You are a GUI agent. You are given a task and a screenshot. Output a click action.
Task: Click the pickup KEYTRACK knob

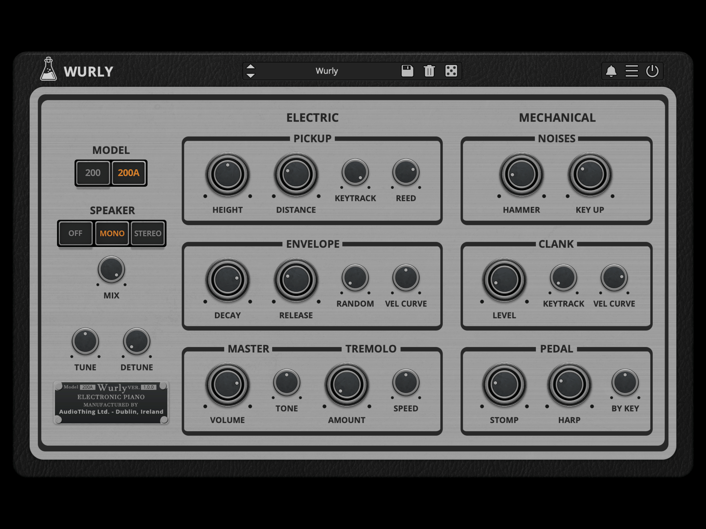[x=355, y=172]
